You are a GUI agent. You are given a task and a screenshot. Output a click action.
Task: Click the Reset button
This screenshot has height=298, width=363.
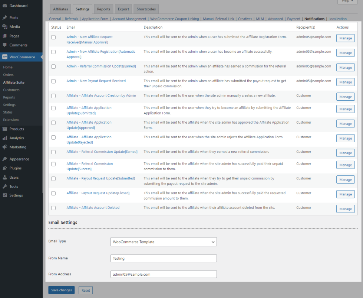pos(86,290)
